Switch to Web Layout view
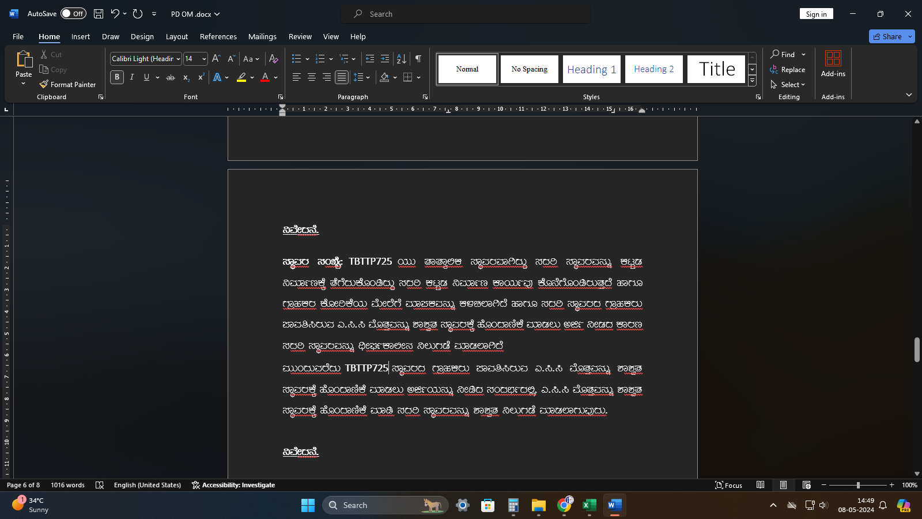 (806, 485)
